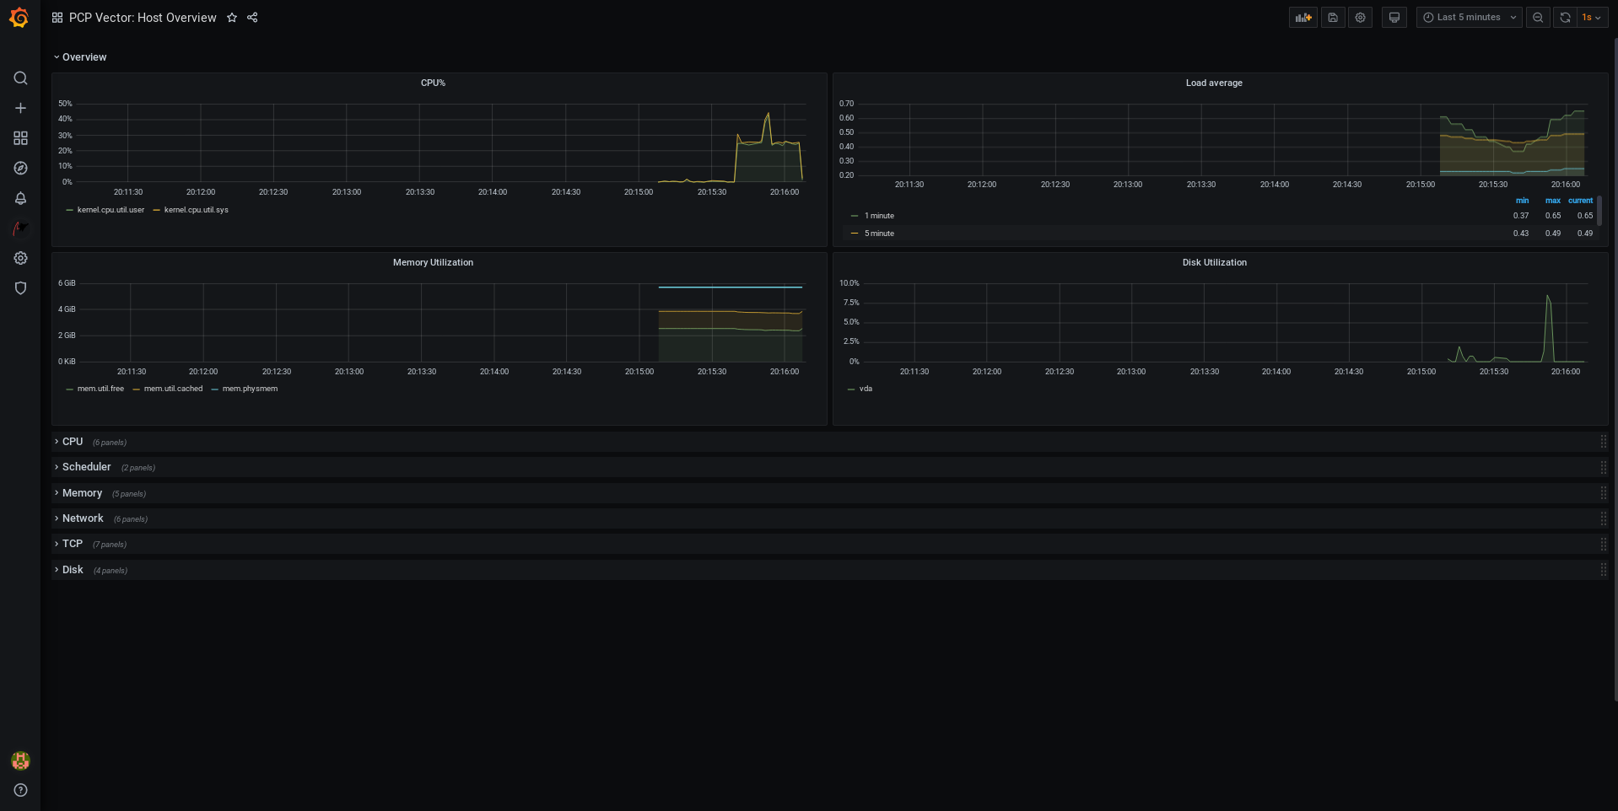Cycle view mode with the monitor icon
Screen dimensions: 1618x811
tap(1394, 18)
